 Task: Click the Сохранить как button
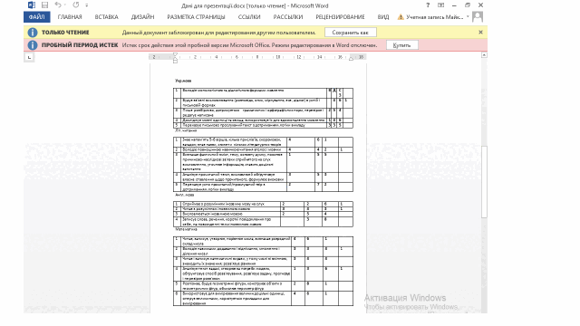351,33
